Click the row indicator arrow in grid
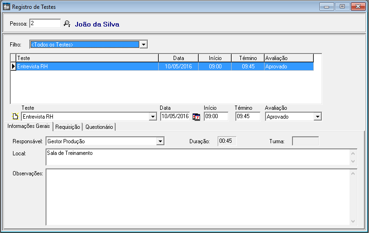Screen dimensions: 369x233 point(13,67)
